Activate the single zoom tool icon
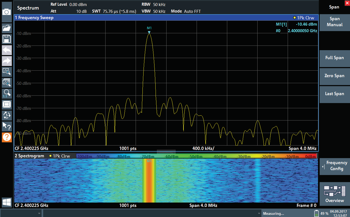The width and height of the screenshot is (350, 217). pos(7,71)
